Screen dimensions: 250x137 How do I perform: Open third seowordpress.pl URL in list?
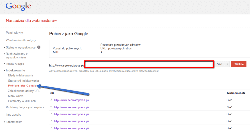[71, 114]
